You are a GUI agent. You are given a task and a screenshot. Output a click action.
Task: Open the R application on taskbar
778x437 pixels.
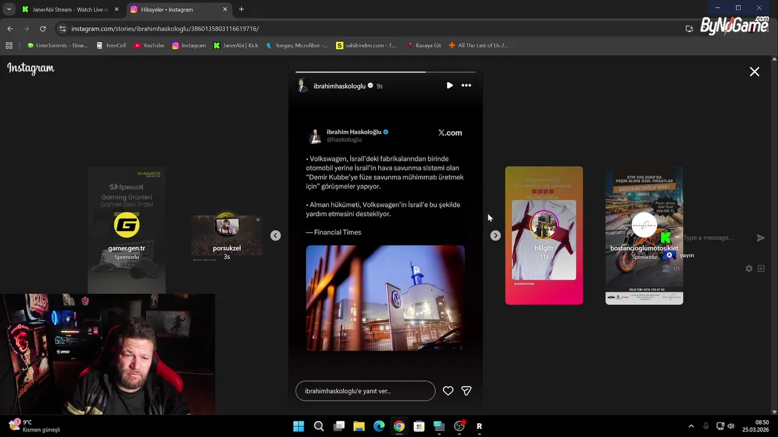click(479, 426)
